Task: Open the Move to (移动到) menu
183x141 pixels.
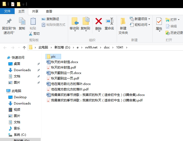Action: point(74,24)
